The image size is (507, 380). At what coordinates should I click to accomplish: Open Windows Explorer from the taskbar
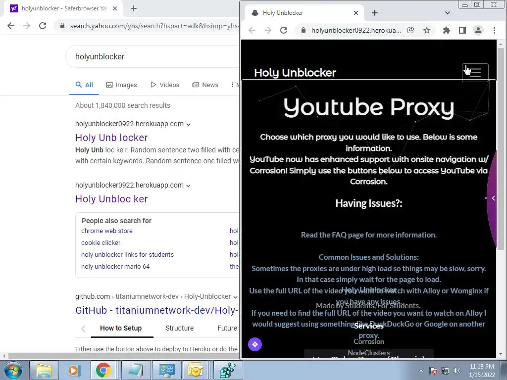pyautogui.click(x=44, y=370)
